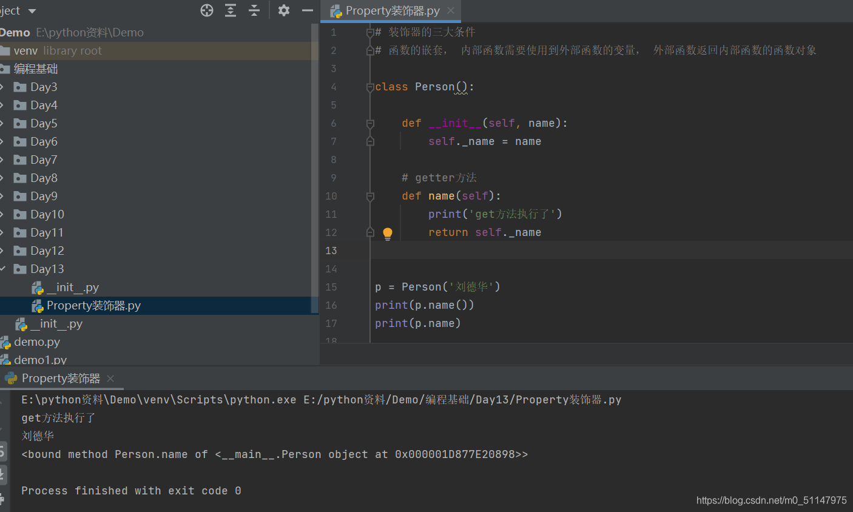Select the Day9 folder icon

(x=20, y=197)
